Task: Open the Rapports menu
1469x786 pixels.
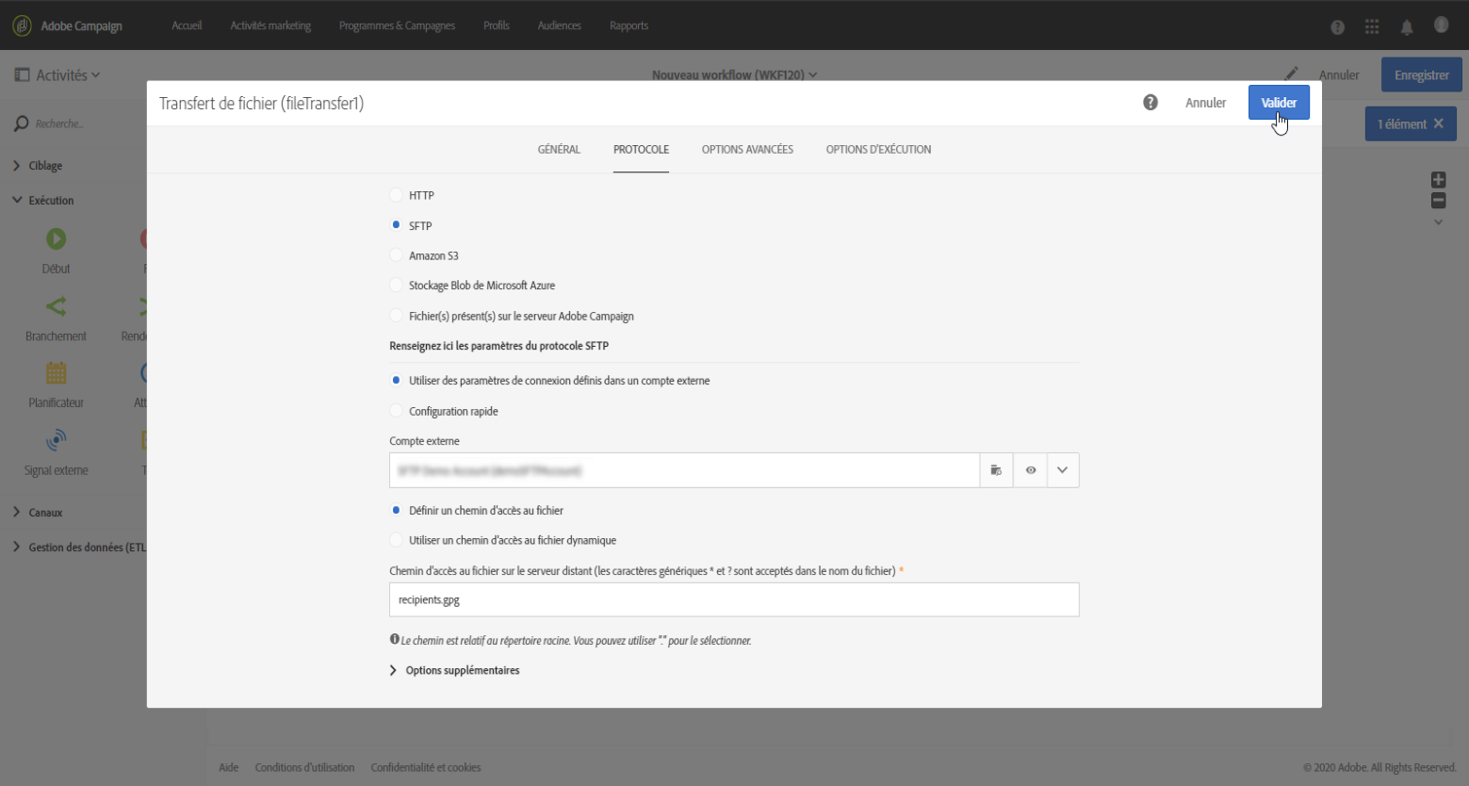Action: coord(628,25)
